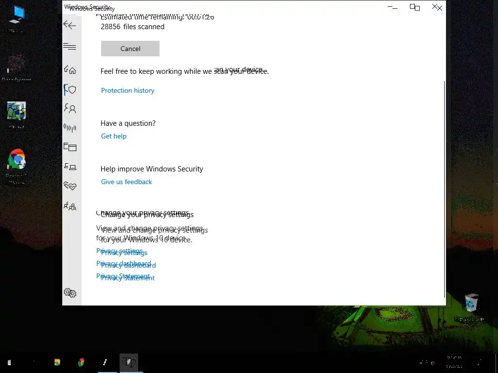Open Protection history link
Image resolution: width=498 pixels, height=373 pixels.
point(128,90)
